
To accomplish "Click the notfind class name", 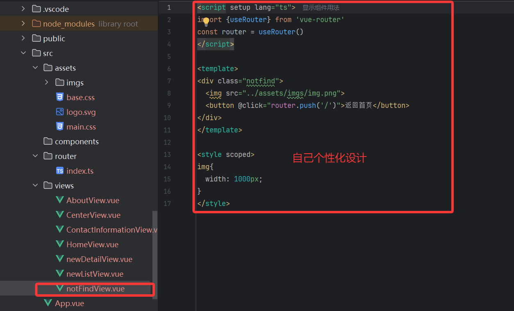I will (x=261, y=81).
